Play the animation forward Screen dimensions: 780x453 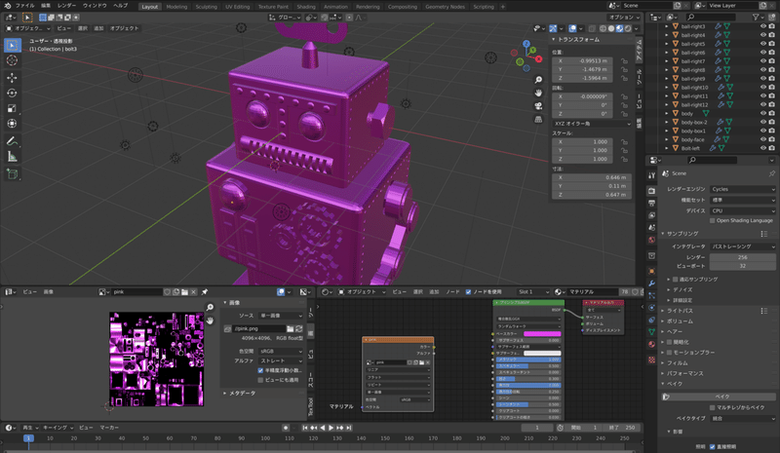pyautogui.click(x=331, y=428)
